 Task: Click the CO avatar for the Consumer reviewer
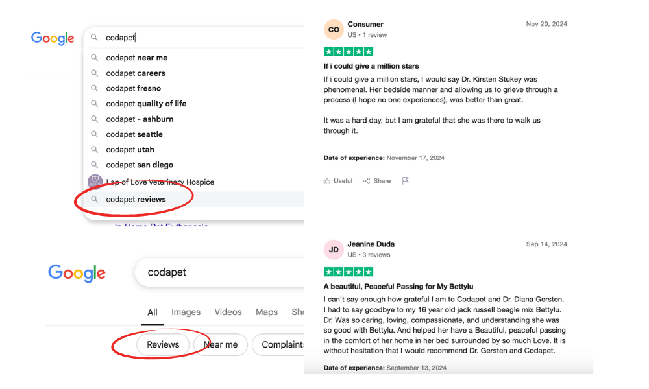333,29
